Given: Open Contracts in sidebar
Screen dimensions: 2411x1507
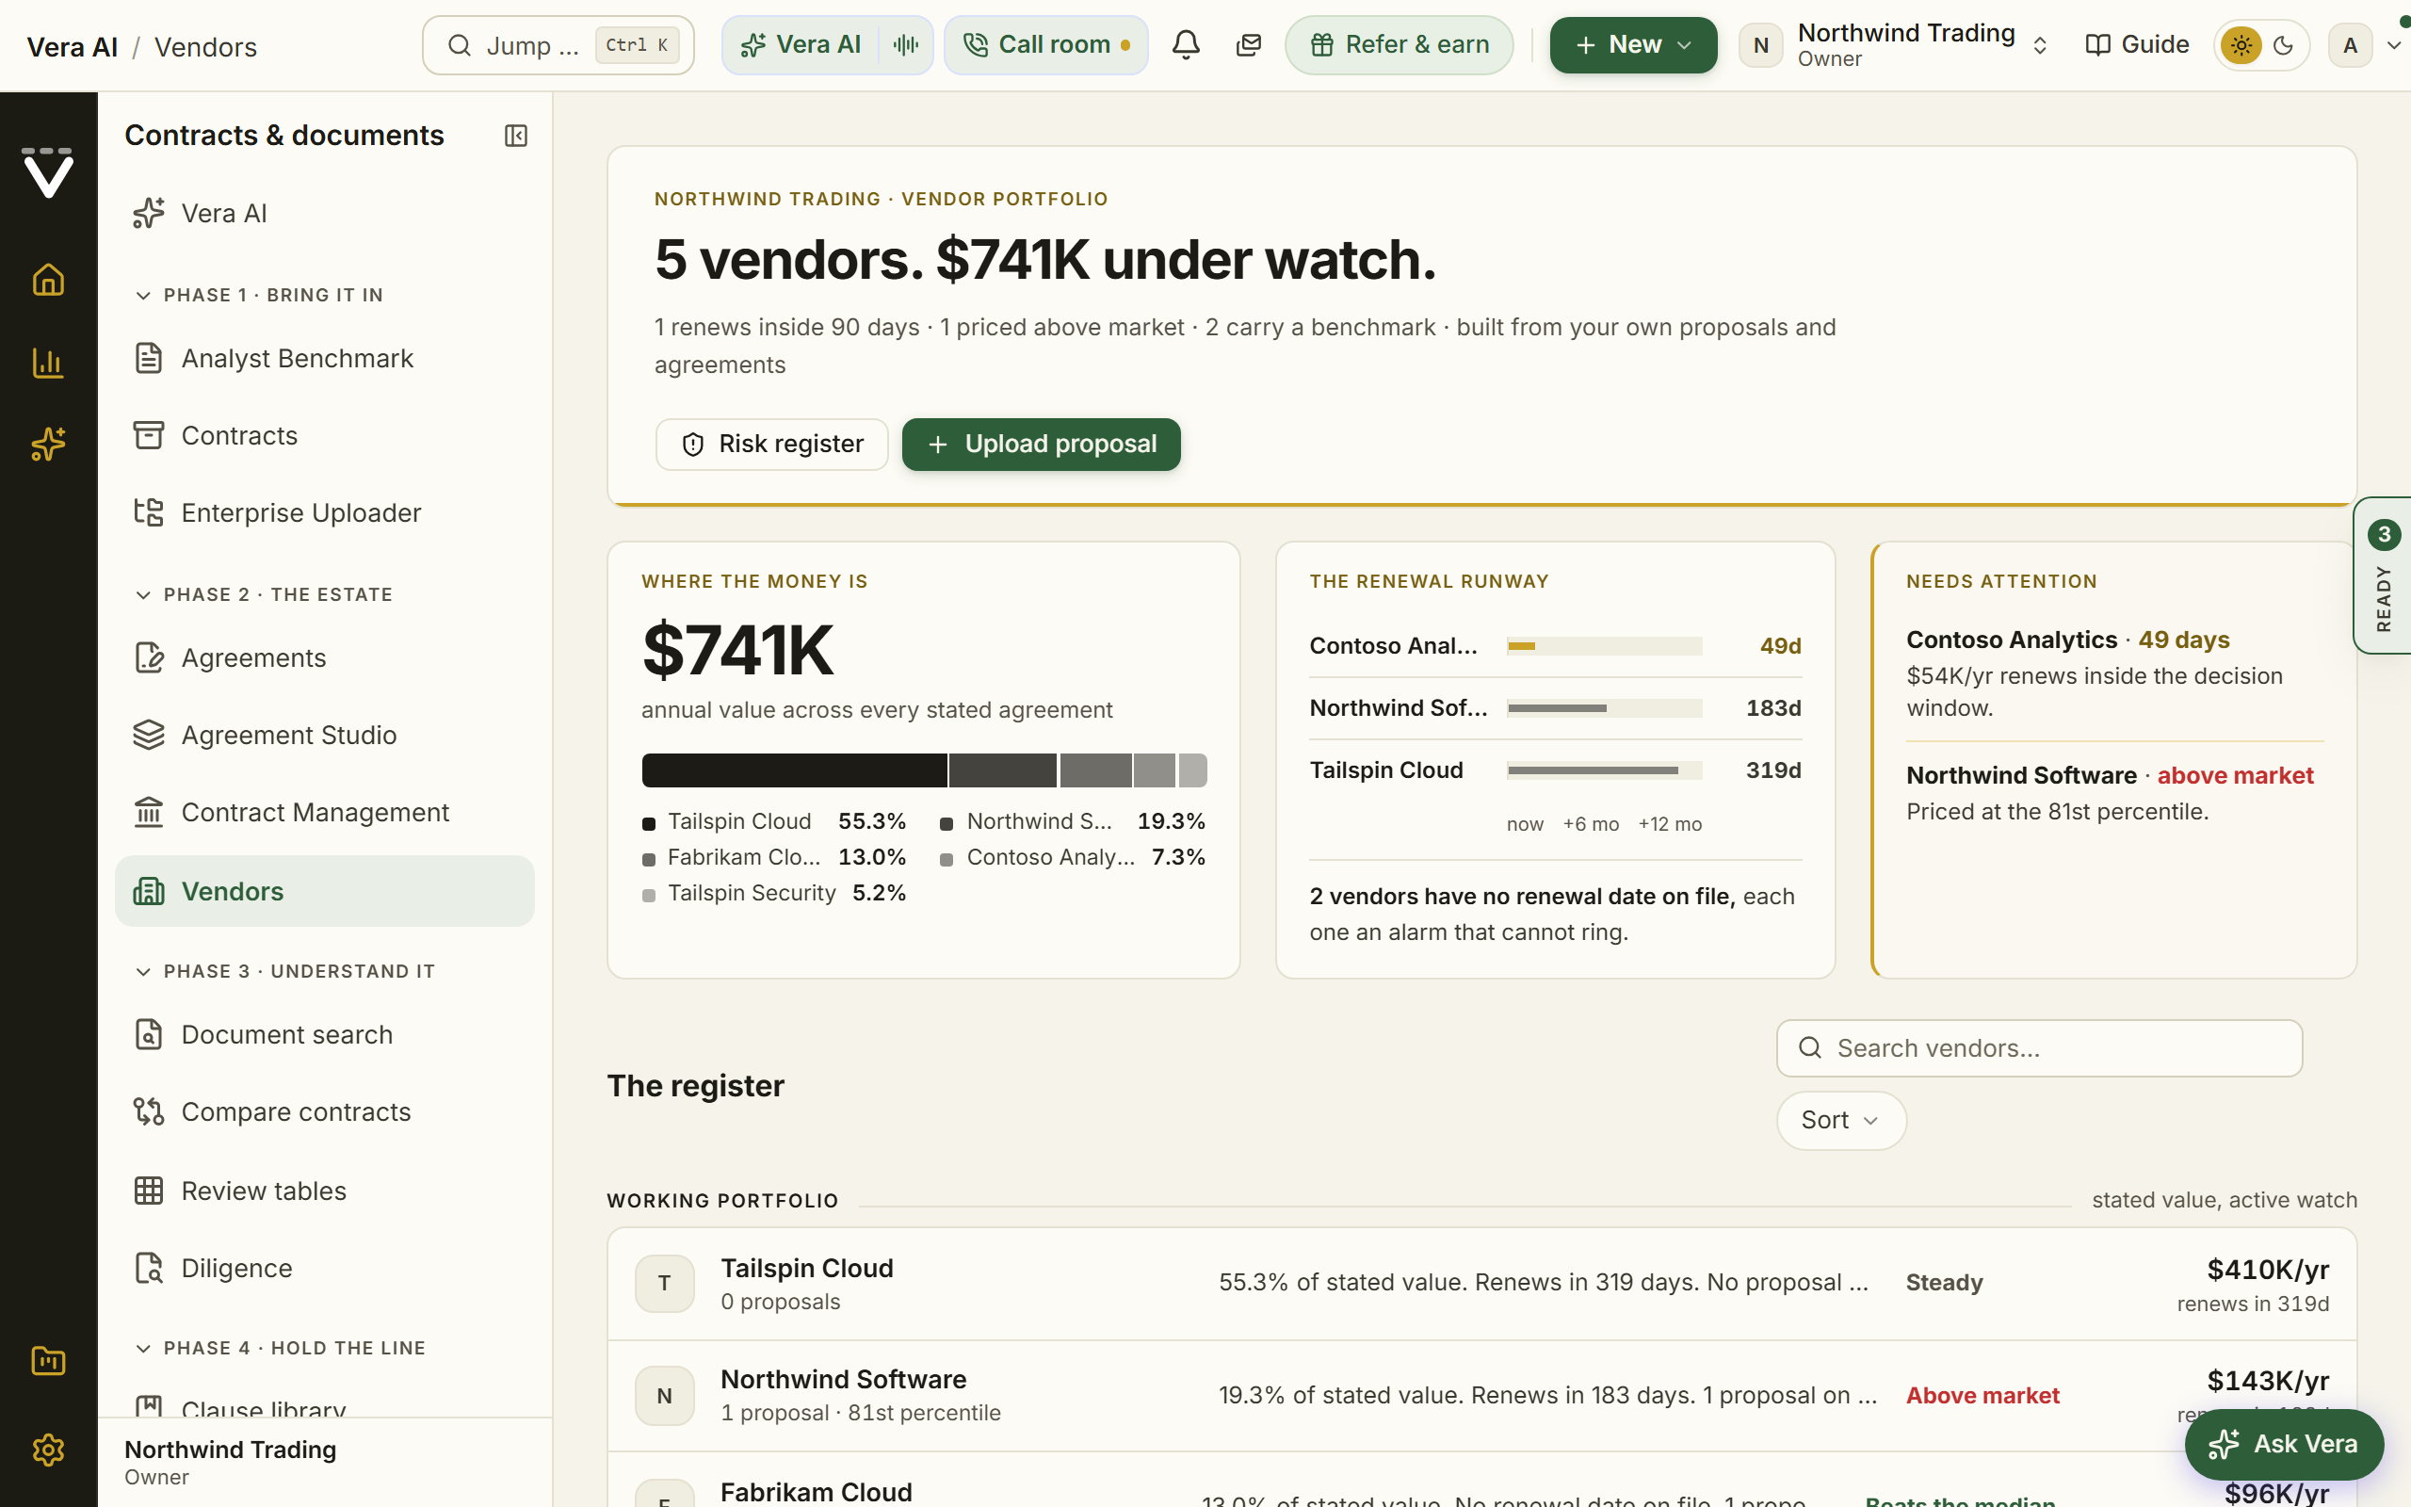Looking at the screenshot, I should [x=324, y=435].
